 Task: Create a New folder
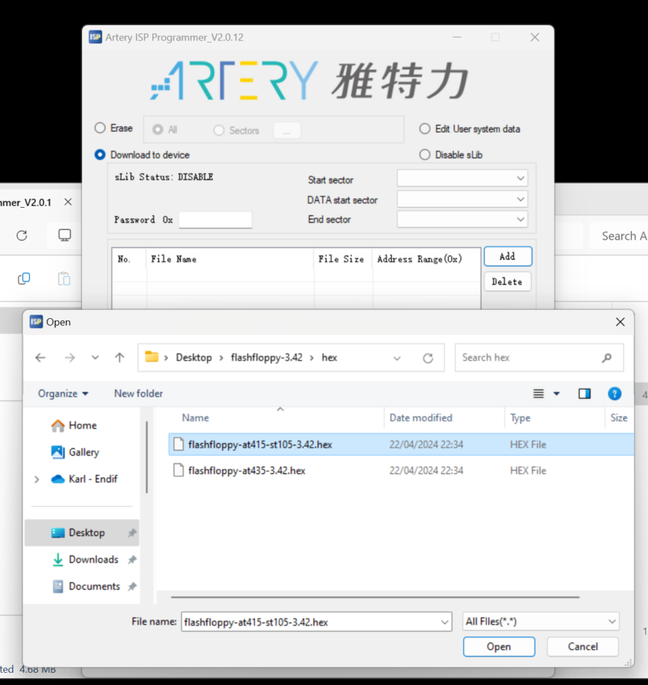click(138, 393)
